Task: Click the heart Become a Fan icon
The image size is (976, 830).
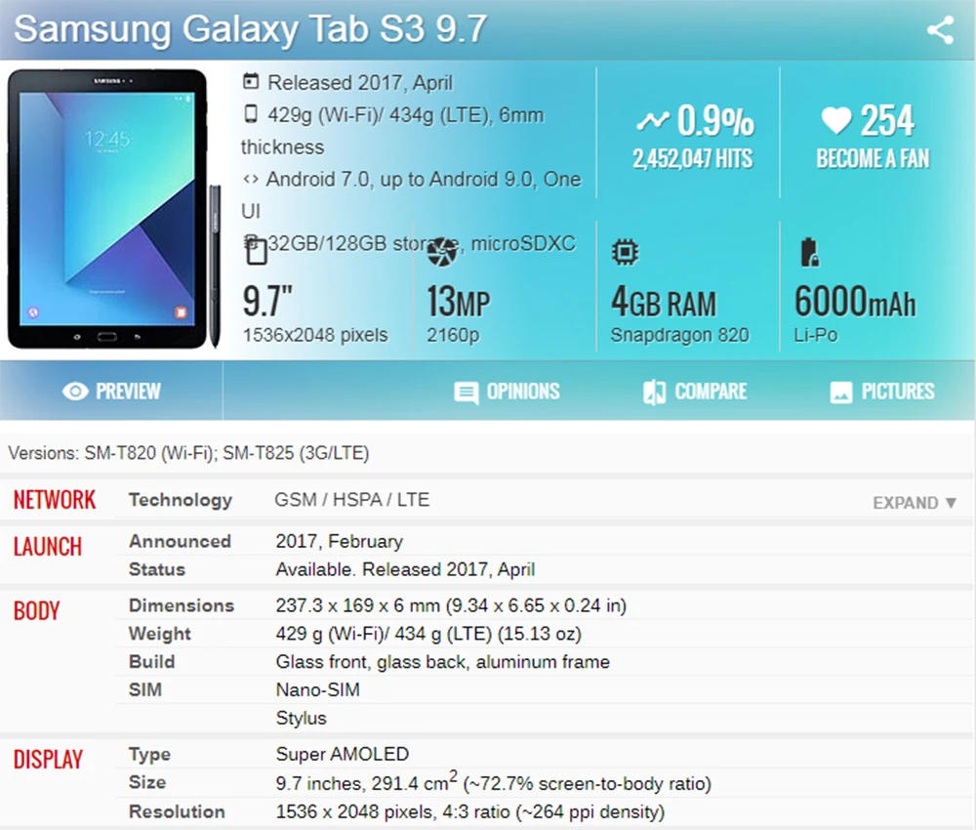Action: point(836,120)
